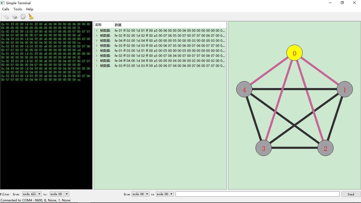
Task: Select grey node 4 in the graph
Action: pos(244,89)
